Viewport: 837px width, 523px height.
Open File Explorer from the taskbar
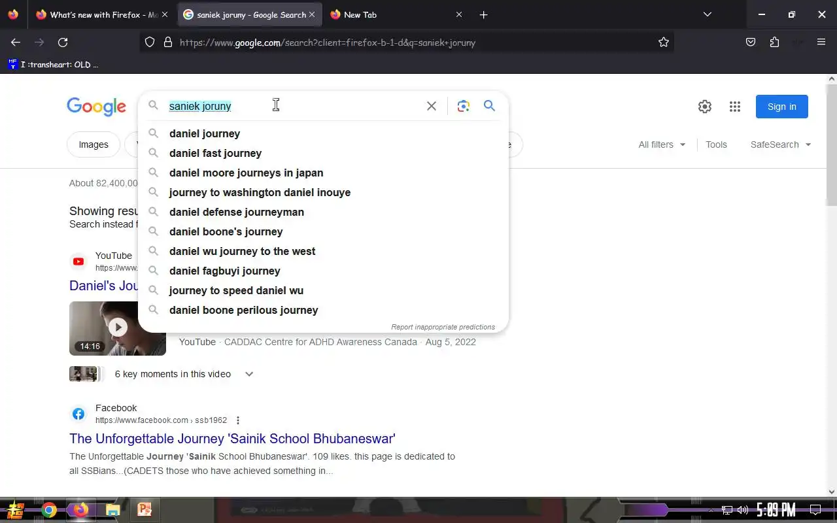click(x=112, y=510)
